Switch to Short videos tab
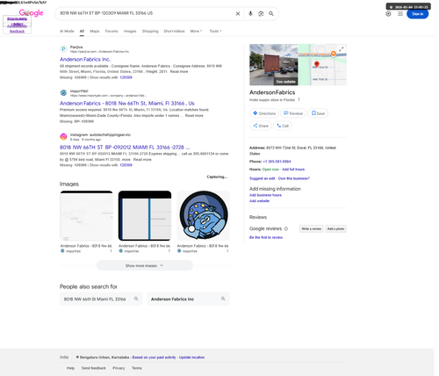This screenshot has width=439, height=376. click(174, 31)
